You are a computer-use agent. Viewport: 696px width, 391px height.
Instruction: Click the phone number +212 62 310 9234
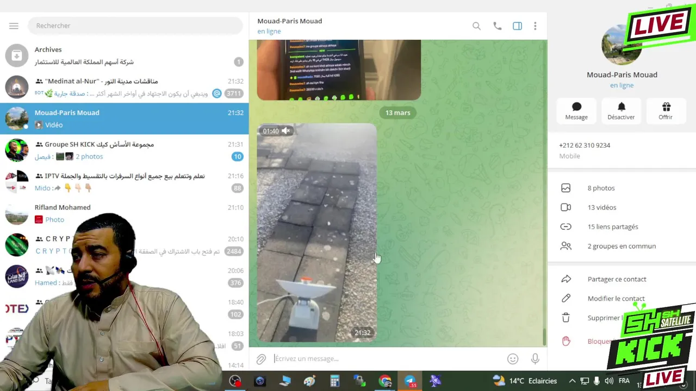[585, 146]
